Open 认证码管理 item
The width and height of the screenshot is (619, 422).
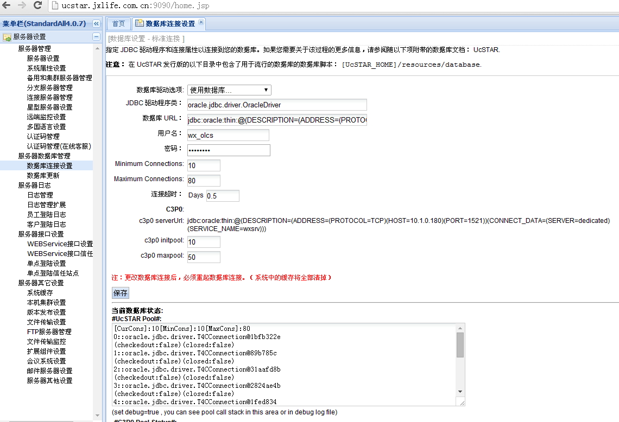(43, 137)
